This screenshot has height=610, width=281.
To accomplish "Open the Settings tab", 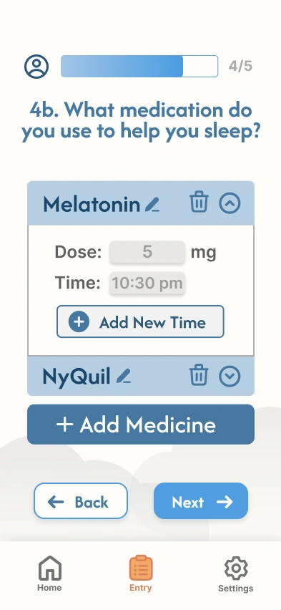I will 235,574.
